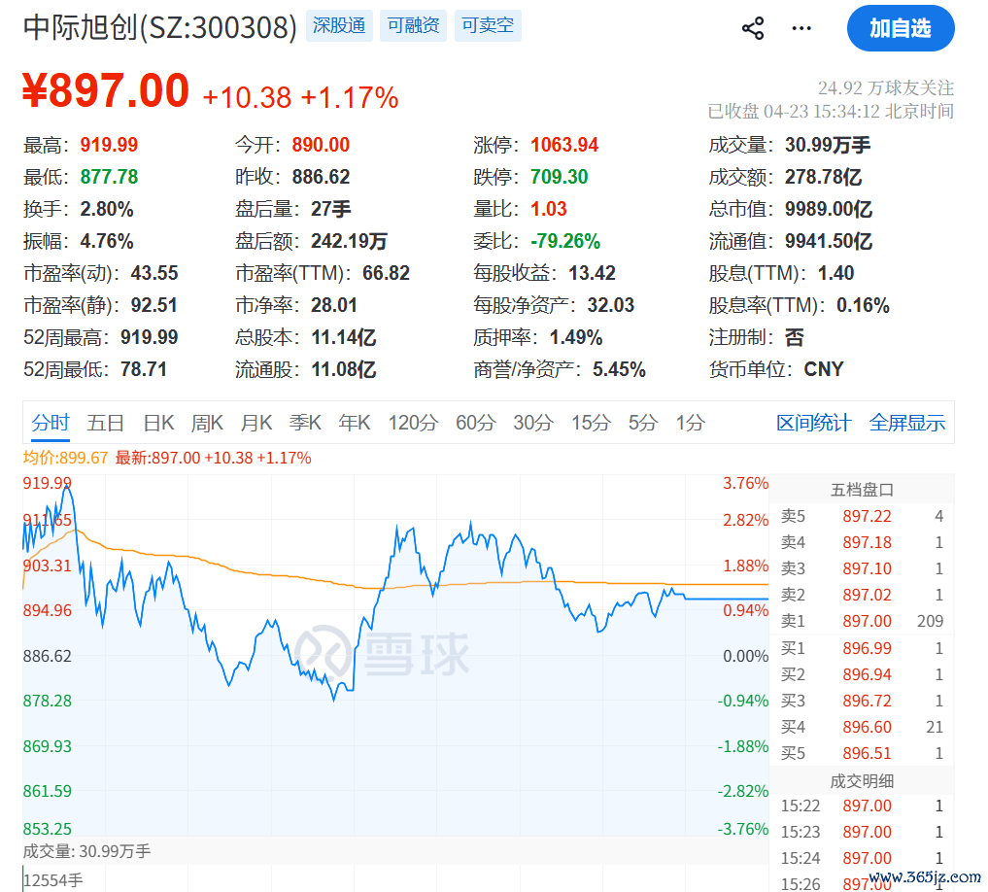Click stock title 中际旭创(SZ:300308)
Screen dimensions: 988x892
(160, 27)
